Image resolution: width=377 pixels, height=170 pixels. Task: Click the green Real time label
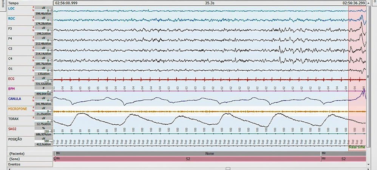tap(357, 147)
